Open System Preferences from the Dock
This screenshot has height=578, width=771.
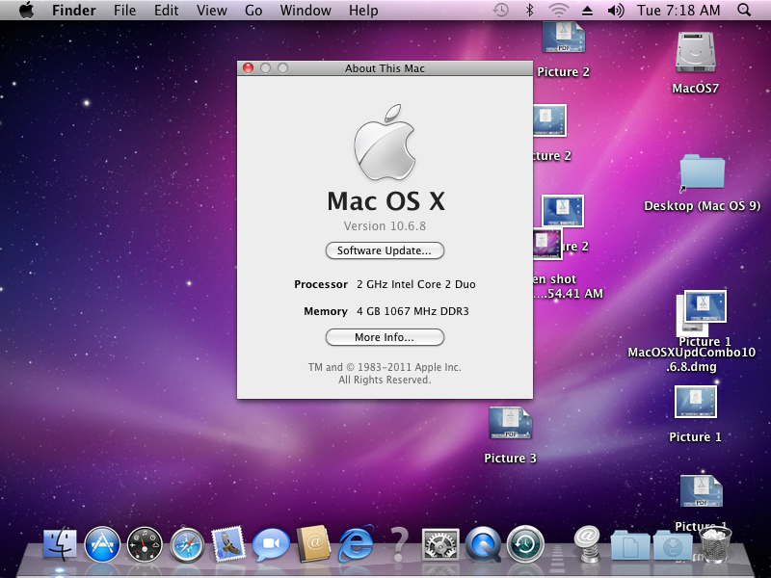(x=440, y=544)
